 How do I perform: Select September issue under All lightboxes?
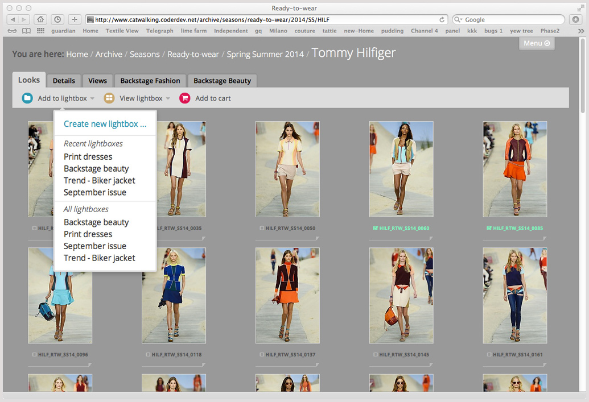(95, 246)
